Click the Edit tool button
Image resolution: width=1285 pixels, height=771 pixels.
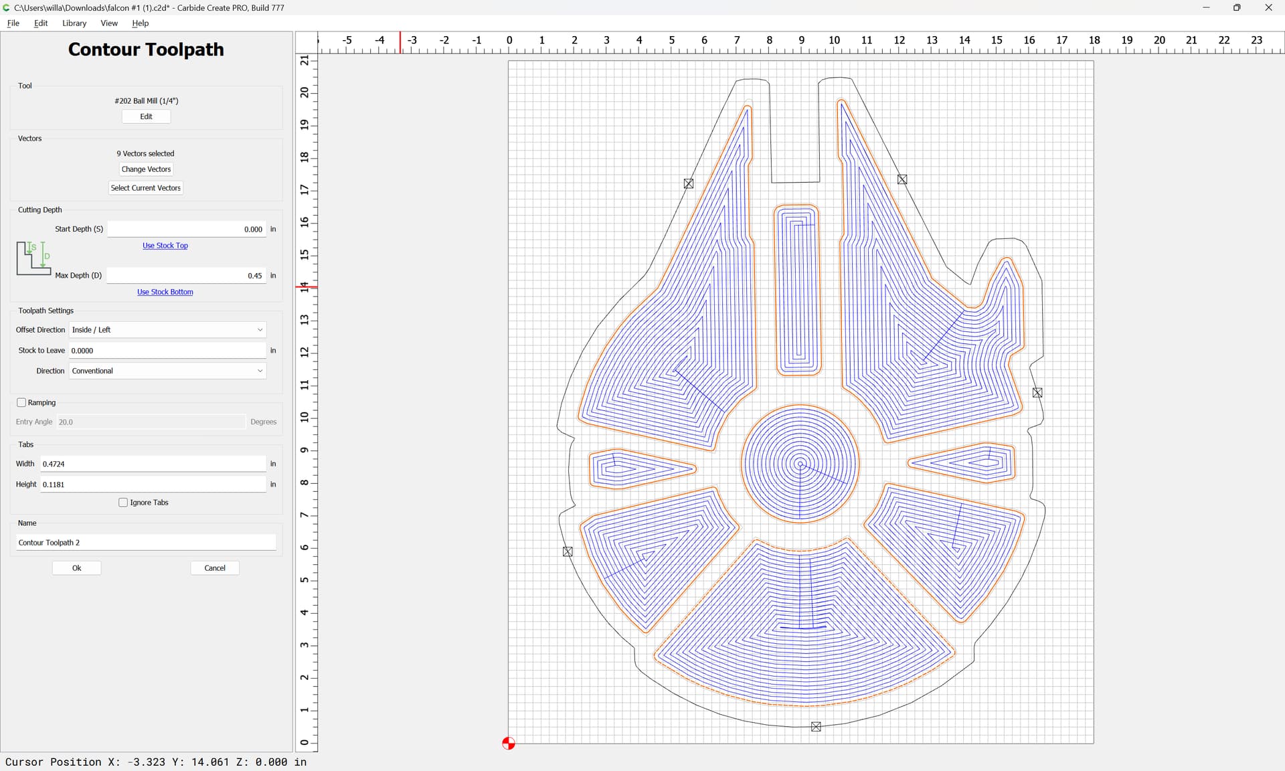[146, 116]
